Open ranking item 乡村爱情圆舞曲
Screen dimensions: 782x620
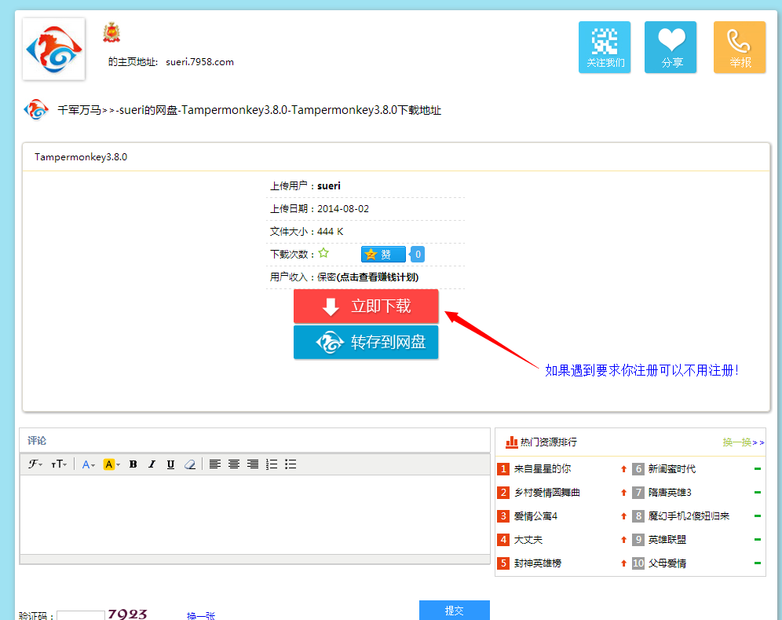547,493
